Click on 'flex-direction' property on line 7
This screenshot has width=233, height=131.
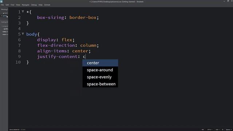pos(56,45)
